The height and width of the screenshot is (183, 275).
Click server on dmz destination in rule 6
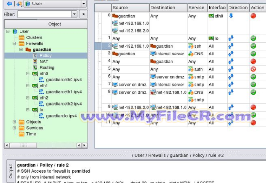(x=167, y=77)
